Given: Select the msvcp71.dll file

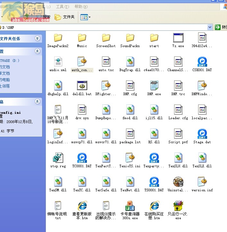Looking at the screenshot, I should tap(82, 134).
